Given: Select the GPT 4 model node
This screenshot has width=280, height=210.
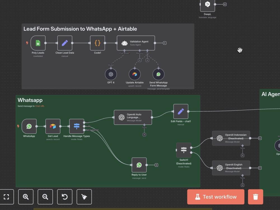Looking at the screenshot, I should (x=111, y=74).
